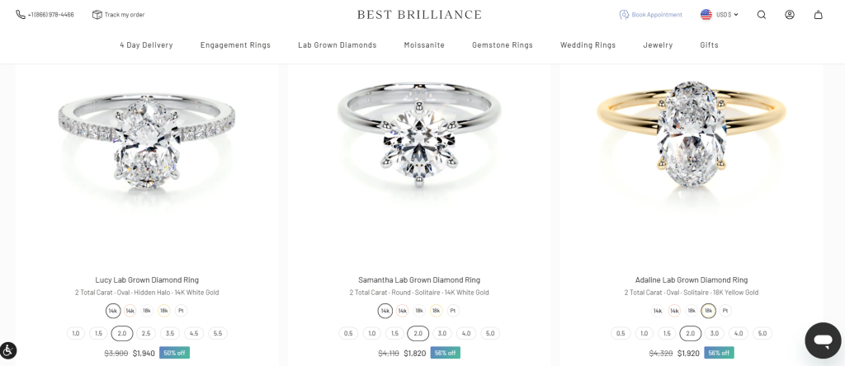Select 2.5 carat for Lucy ring
Screen dimensions: 845x366
click(146, 334)
